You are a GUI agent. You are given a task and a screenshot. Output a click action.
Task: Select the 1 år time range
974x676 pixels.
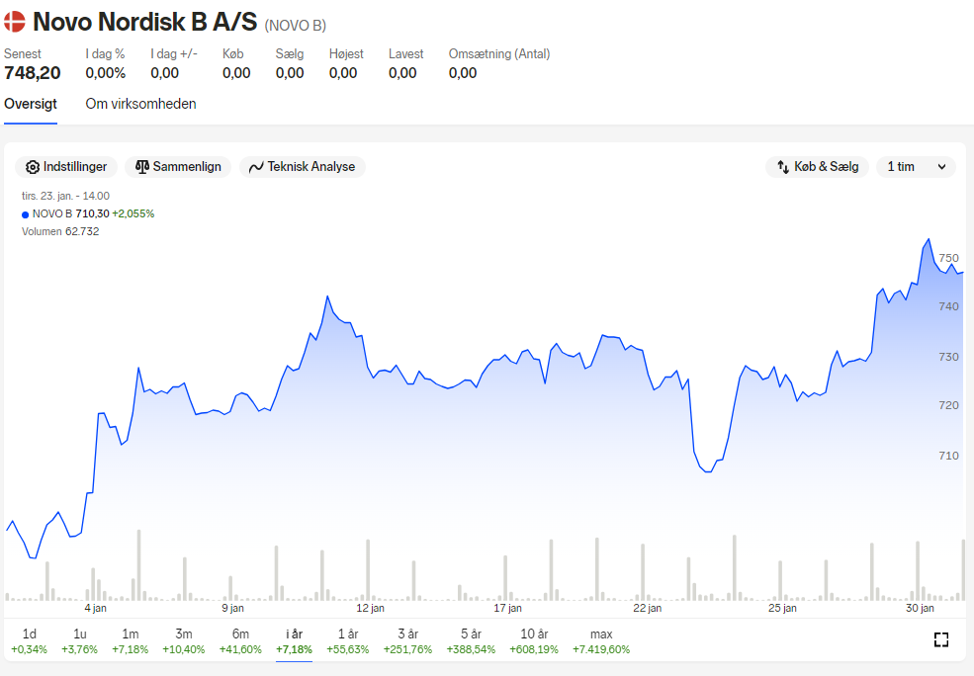tap(348, 641)
